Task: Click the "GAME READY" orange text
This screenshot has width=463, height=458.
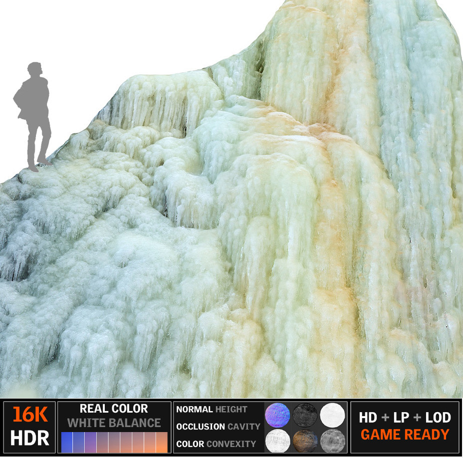Action: tap(405, 435)
